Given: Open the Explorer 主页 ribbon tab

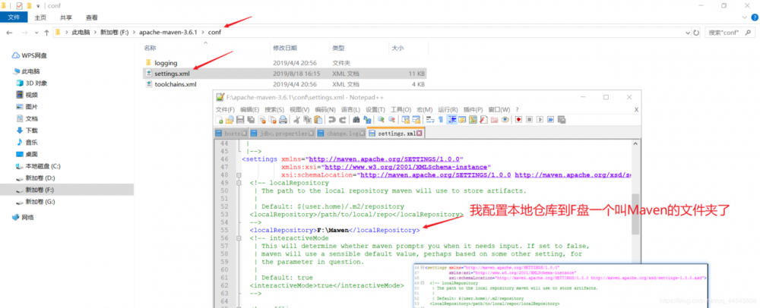Looking at the screenshot, I should [40, 17].
